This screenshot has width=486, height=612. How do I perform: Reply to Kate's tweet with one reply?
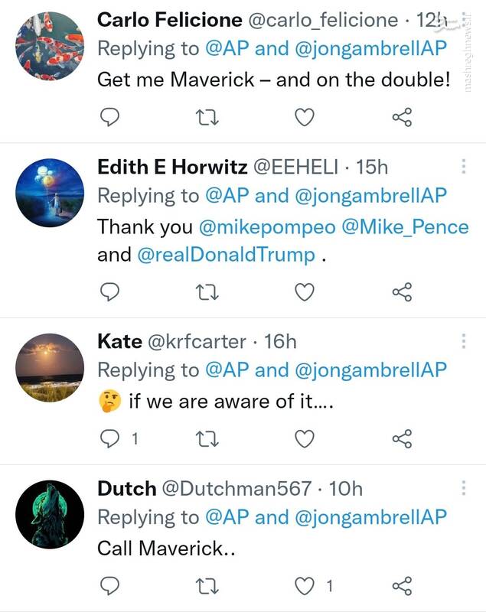click(110, 439)
